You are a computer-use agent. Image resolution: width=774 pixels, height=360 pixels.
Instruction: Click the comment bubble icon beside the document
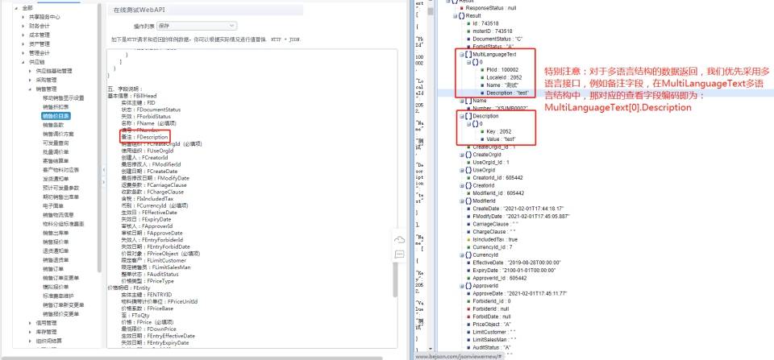pos(399,254)
